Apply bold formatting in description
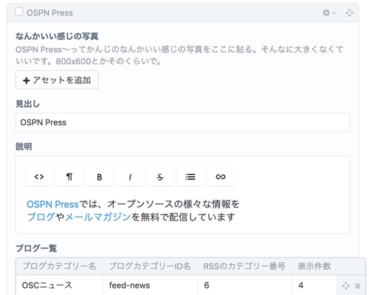Image resolution: width=369 pixels, height=295 pixels. click(100, 176)
